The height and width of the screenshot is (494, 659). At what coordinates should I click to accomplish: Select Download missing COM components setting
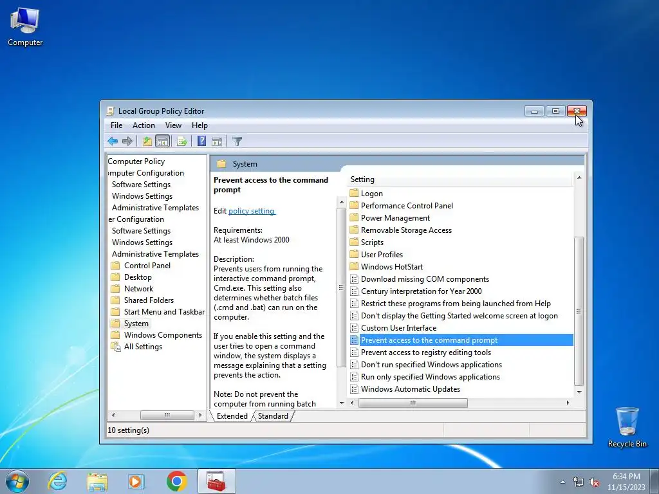click(425, 279)
